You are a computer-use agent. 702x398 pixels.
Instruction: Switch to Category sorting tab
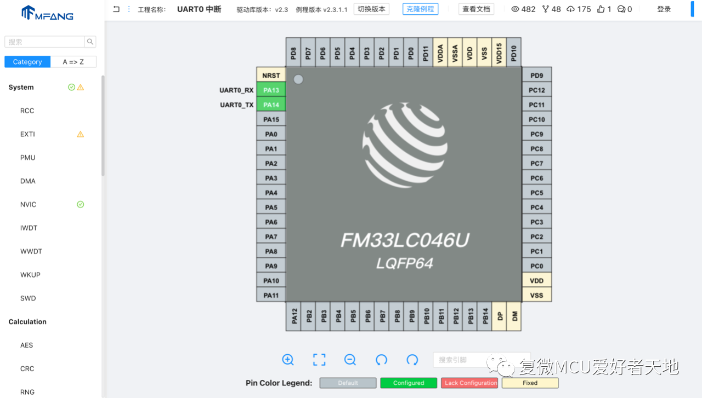point(27,62)
